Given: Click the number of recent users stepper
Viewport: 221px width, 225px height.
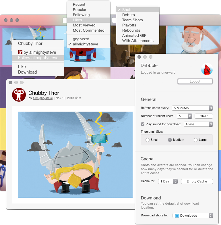Looking at the screenshot, I should 190,116.
